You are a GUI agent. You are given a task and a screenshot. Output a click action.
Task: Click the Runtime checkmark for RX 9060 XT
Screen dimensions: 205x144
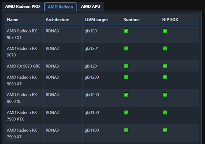[126, 77]
